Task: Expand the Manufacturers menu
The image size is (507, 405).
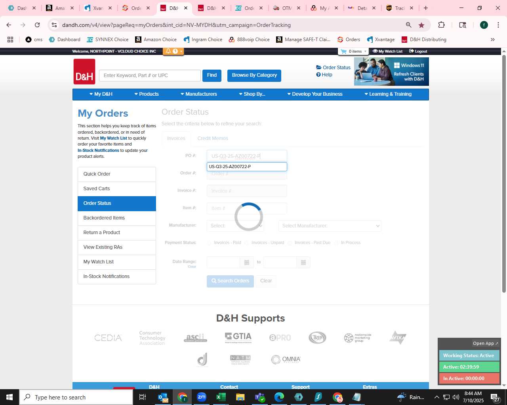Action: [199, 94]
